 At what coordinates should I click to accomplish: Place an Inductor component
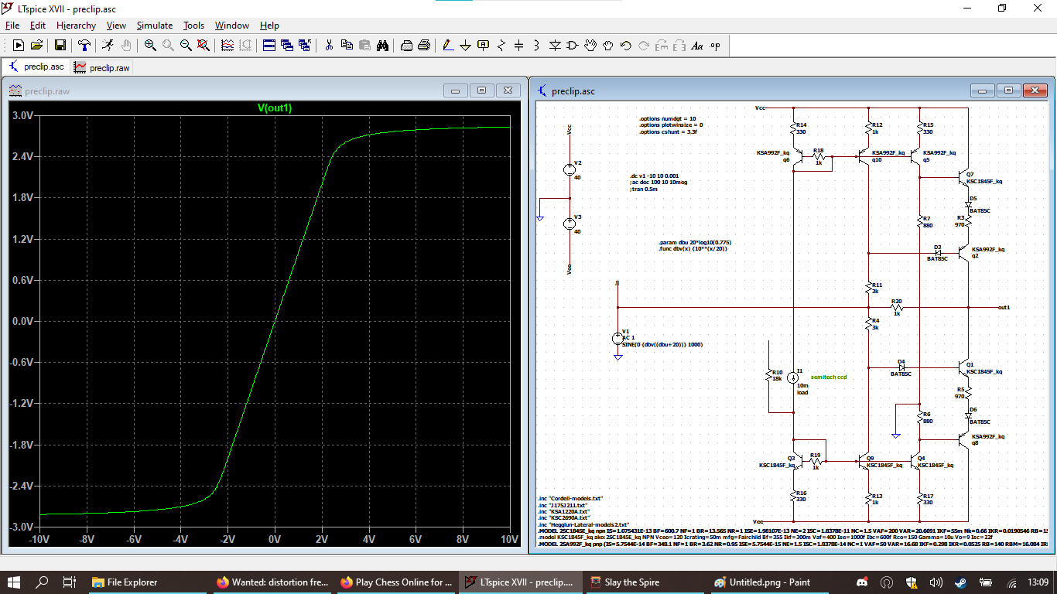pyautogui.click(x=537, y=46)
